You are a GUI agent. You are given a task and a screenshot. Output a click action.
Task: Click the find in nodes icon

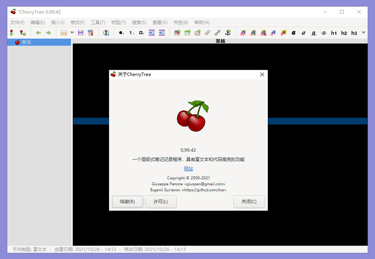pyautogui.click(x=106, y=33)
